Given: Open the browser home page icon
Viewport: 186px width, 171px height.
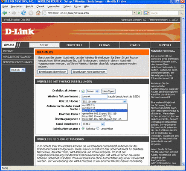Looking at the screenshot, I should [x=38, y=13].
